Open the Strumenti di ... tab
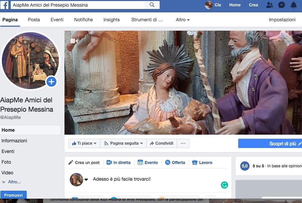This screenshot has height=203, width=302. coord(147,20)
